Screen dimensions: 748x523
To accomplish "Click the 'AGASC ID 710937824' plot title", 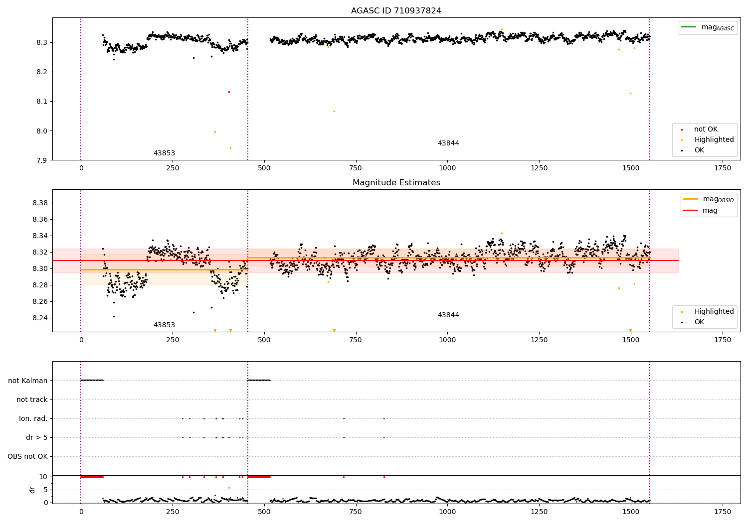I will 396,11.
